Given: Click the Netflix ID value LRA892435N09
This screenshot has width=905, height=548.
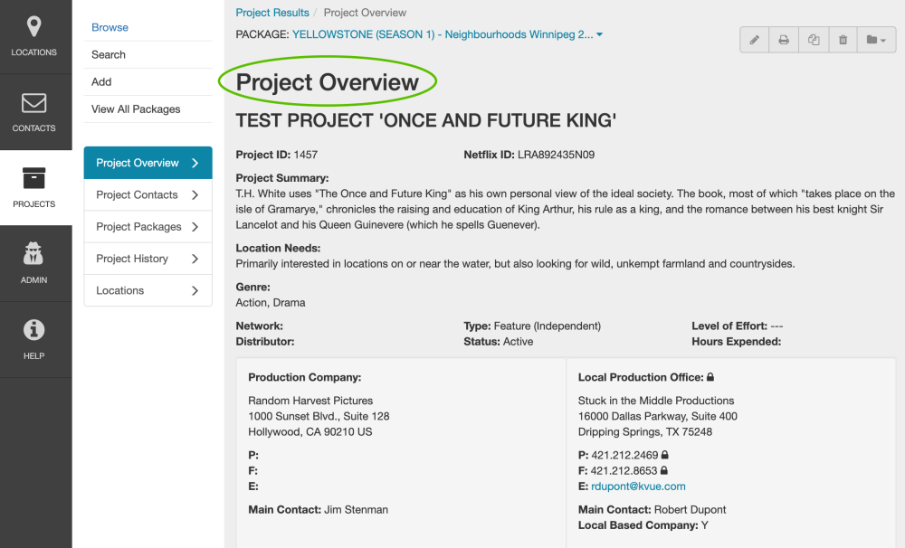Looking at the screenshot, I should [x=556, y=155].
